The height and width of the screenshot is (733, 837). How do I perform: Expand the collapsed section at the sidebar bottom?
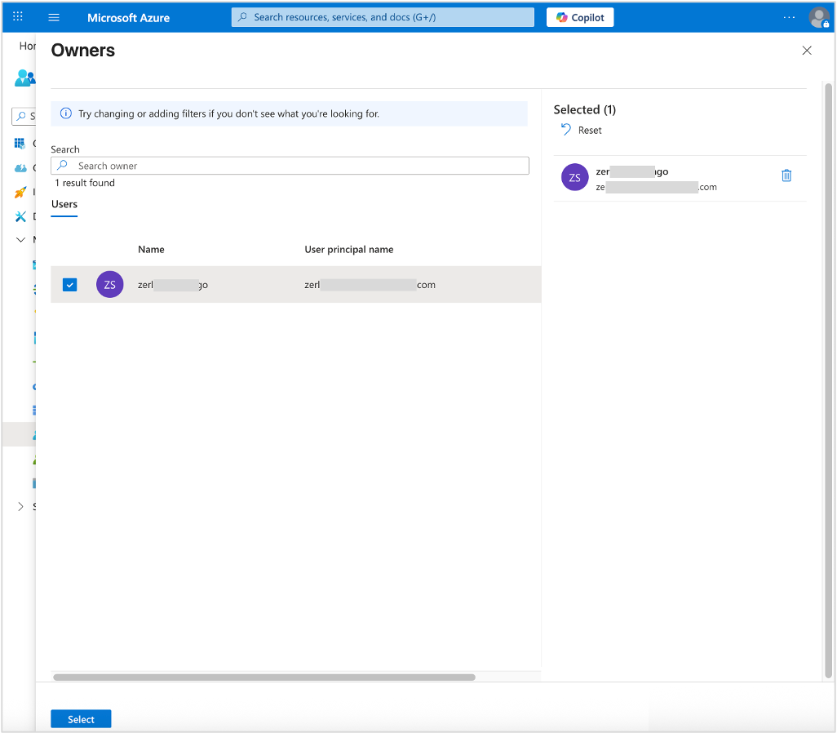pyautogui.click(x=20, y=506)
